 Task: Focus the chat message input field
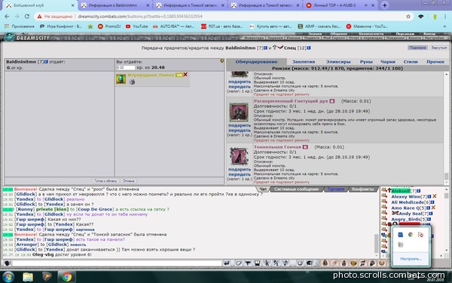click(x=117, y=263)
